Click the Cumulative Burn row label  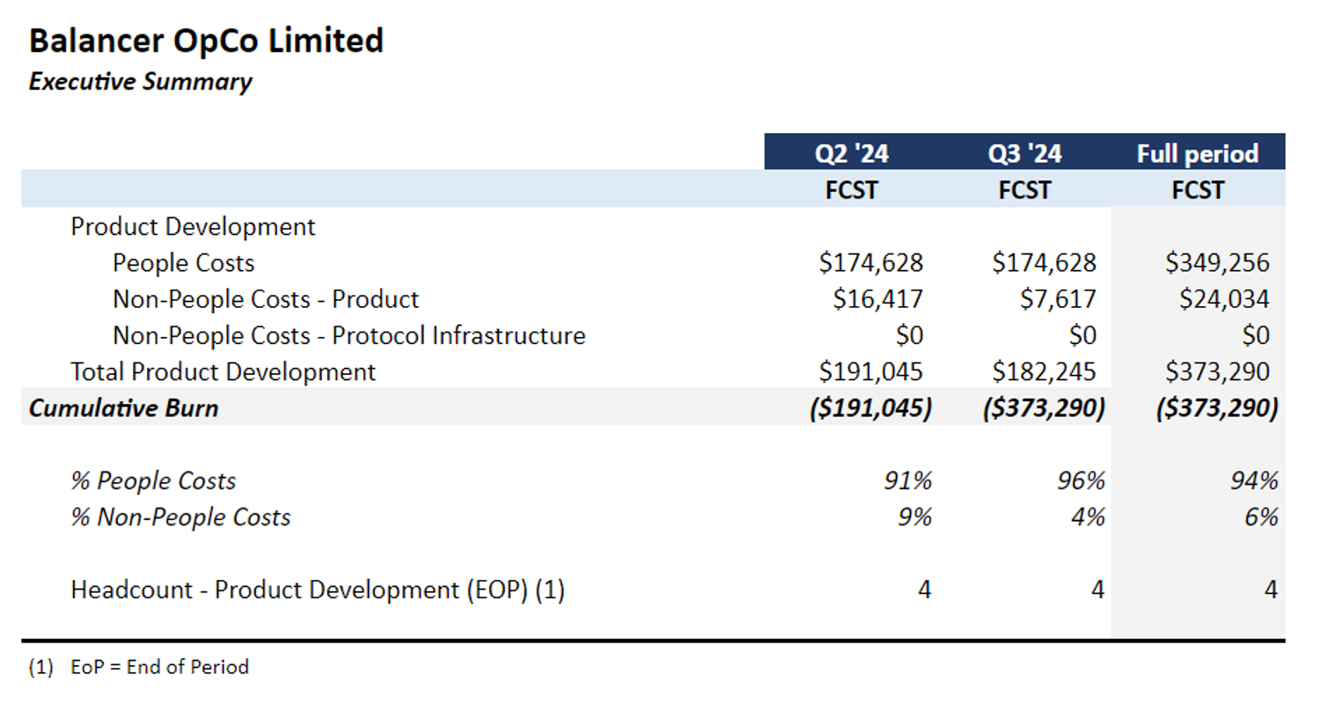coord(123,408)
